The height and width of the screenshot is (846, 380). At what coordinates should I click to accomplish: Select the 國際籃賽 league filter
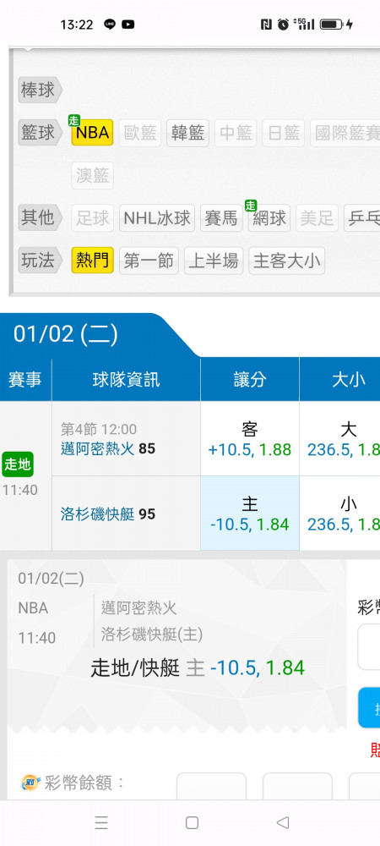coord(345,133)
